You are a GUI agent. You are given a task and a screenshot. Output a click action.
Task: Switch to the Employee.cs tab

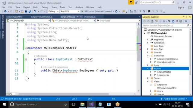pyautogui.click(x=90, y=17)
